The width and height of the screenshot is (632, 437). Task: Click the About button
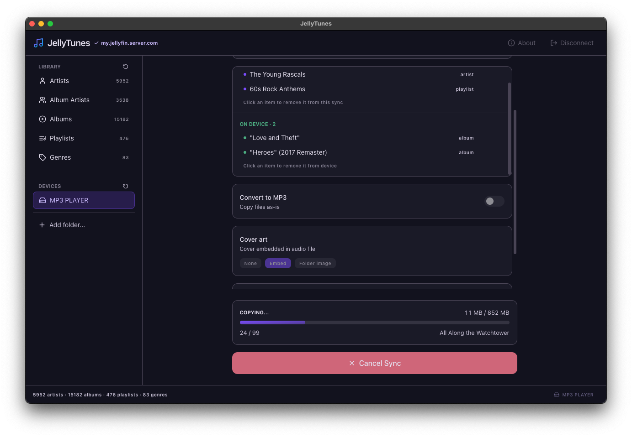pyautogui.click(x=522, y=43)
